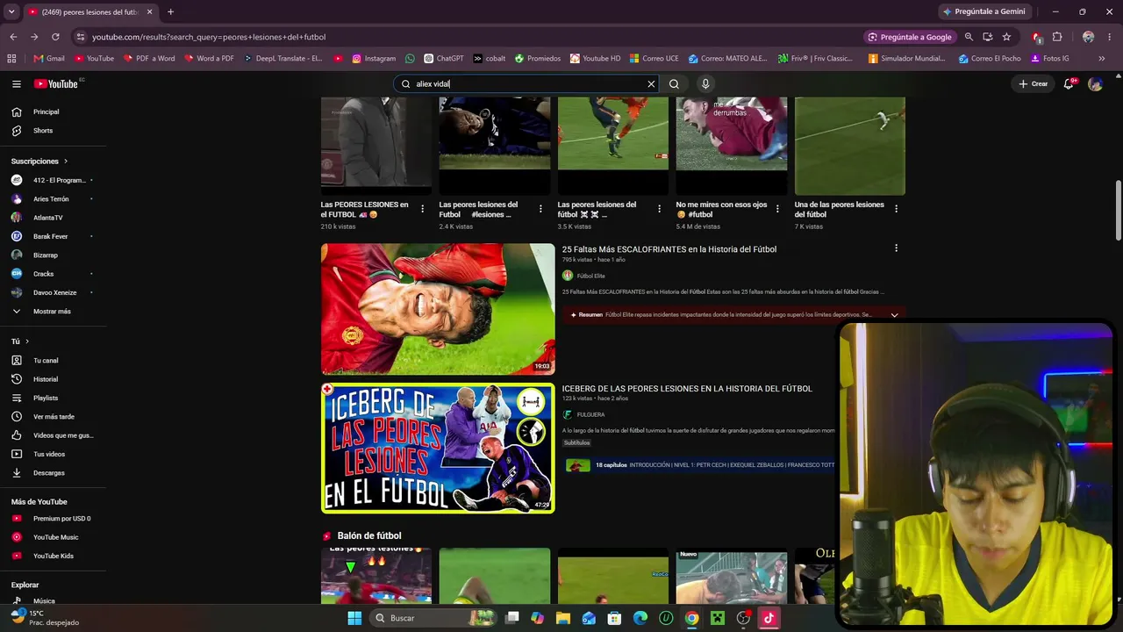Open the ChatGPT bookmark

444,59
